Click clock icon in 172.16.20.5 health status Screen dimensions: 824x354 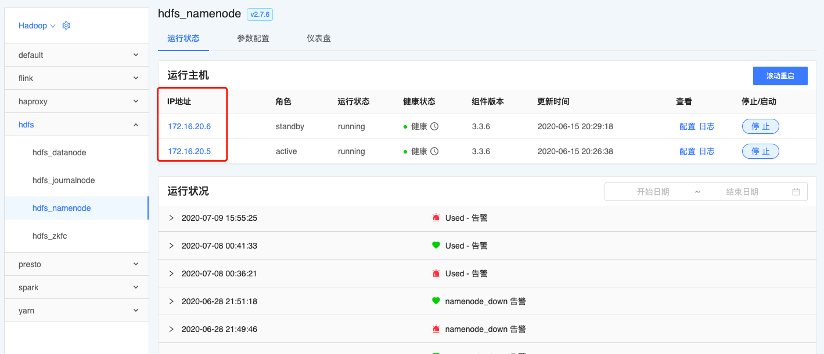(x=434, y=151)
